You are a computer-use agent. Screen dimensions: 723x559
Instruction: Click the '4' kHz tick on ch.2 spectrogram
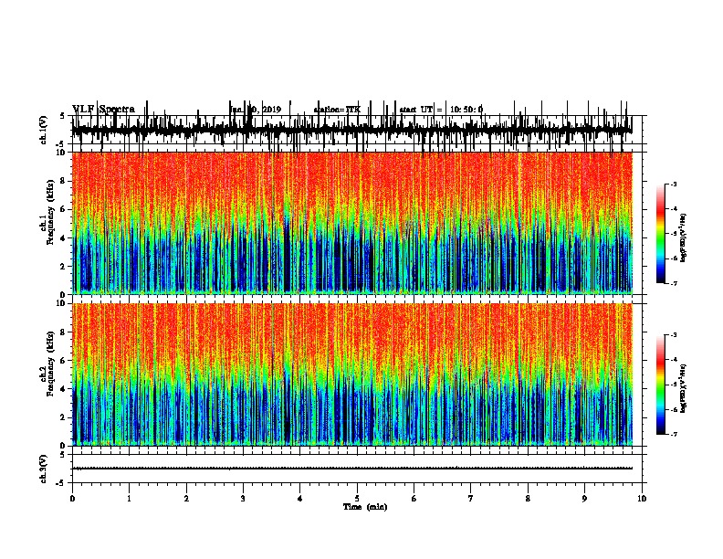point(63,389)
